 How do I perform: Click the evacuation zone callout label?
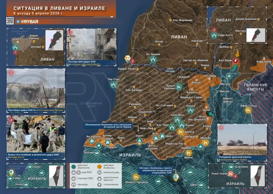108,125
